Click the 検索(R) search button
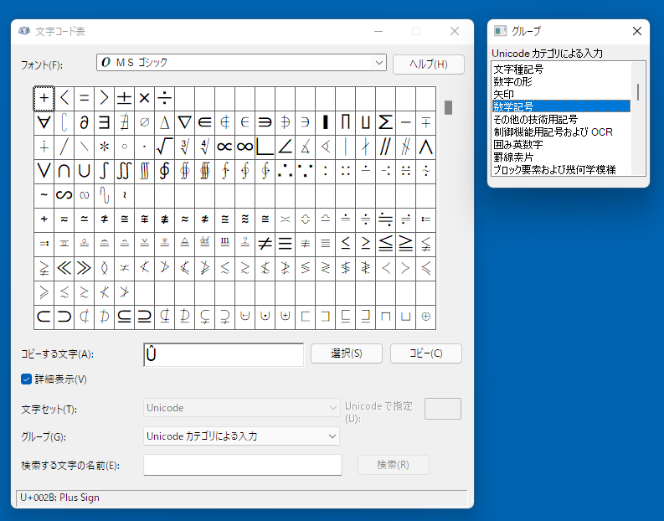The width and height of the screenshot is (664, 521). 394,465
